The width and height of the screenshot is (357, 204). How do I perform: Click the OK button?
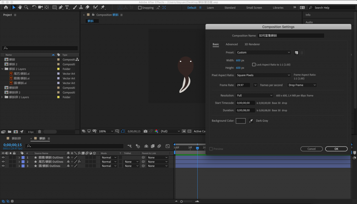pyautogui.click(x=336, y=149)
